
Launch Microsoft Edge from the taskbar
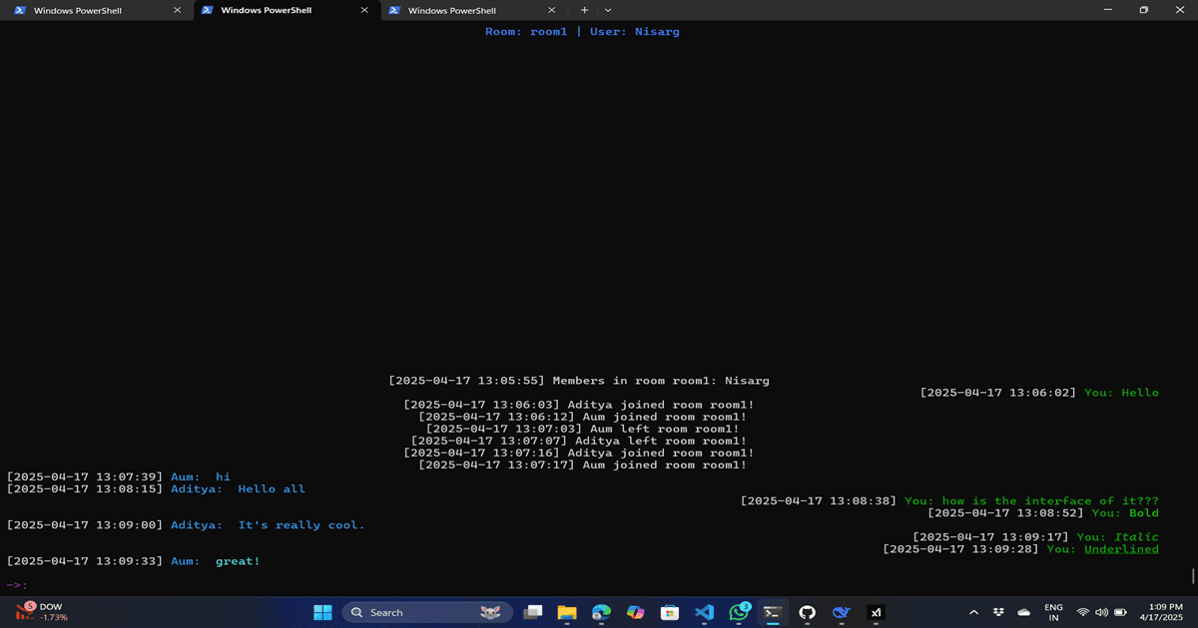(x=601, y=612)
